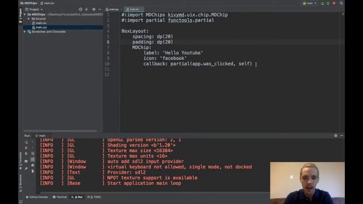Hide the Run panel with minimize icon

pos(341,135)
